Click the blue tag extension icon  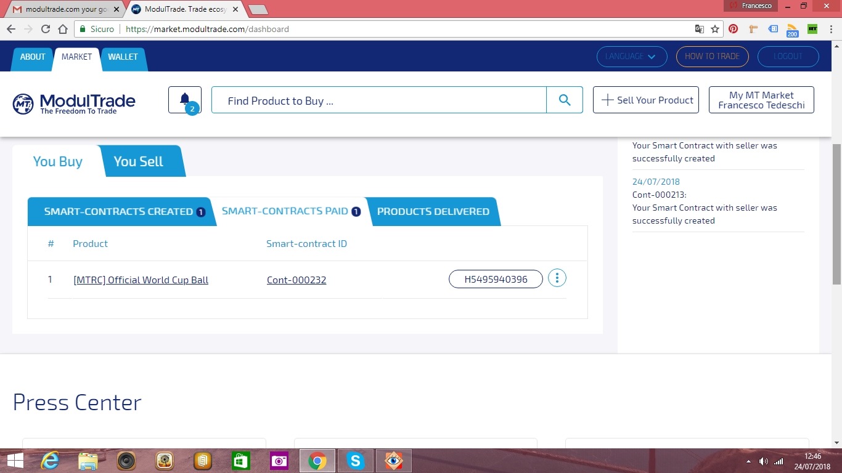click(x=773, y=29)
